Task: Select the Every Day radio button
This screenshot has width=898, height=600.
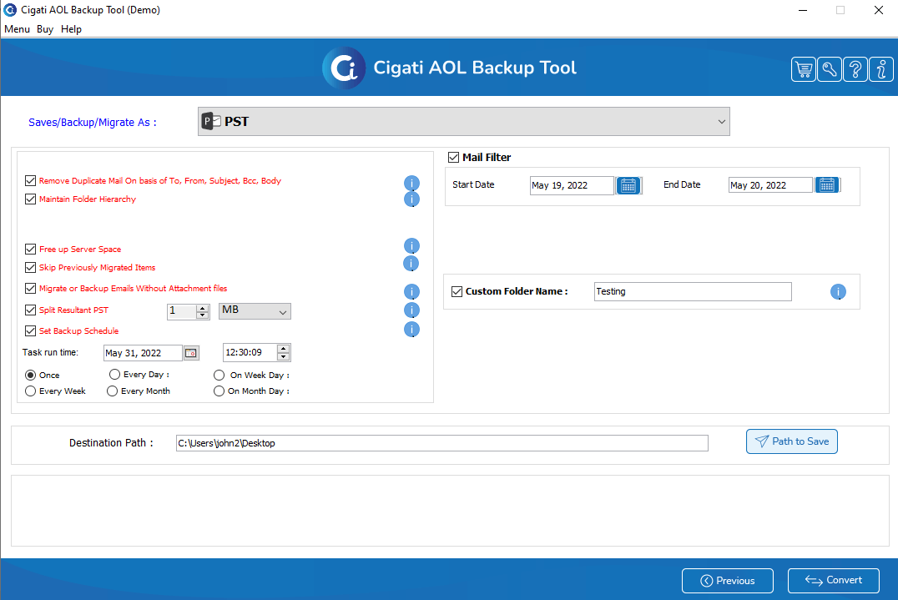Action: click(114, 375)
